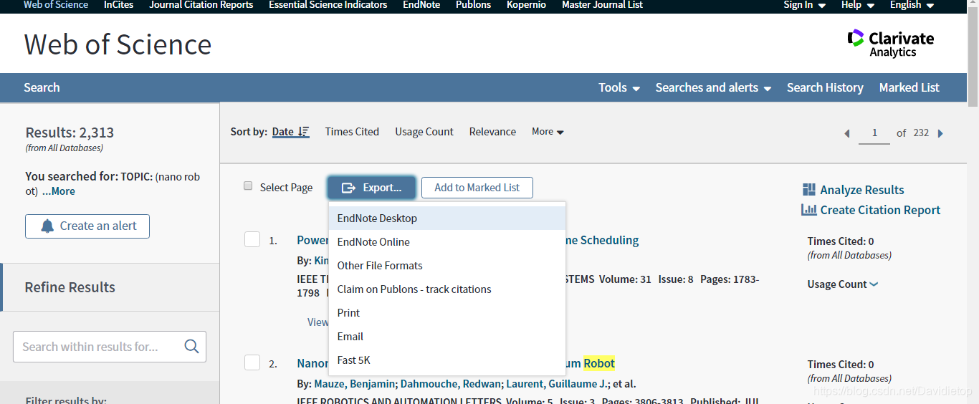
Task: Go to next results page arrow
Action: pos(940,133)
